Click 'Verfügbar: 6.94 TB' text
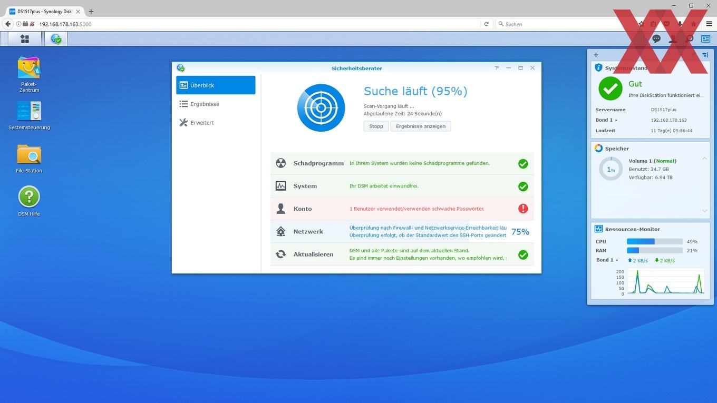This screenshot has height=403, width=717. pyautogui.click(x=650, y=178)
